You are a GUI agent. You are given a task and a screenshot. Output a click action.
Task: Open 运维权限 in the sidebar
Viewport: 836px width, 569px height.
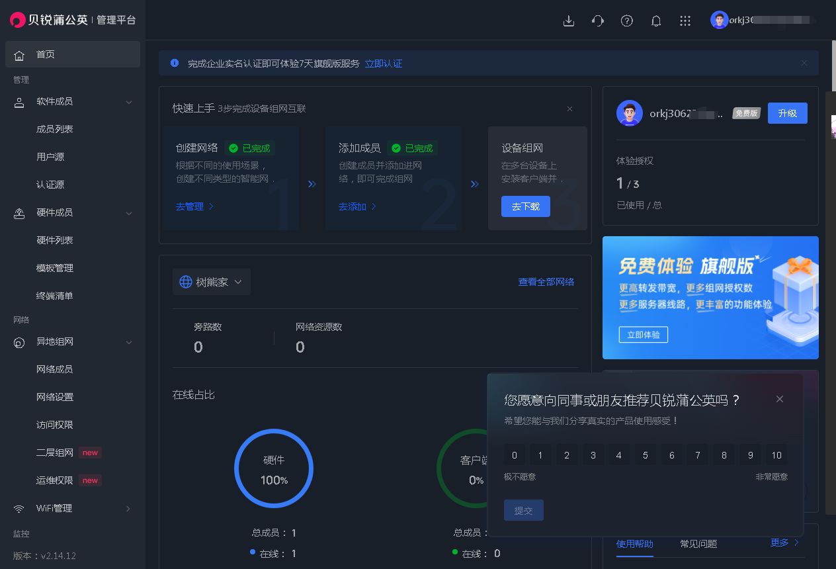pyautogui.click(x=55, y=480)
